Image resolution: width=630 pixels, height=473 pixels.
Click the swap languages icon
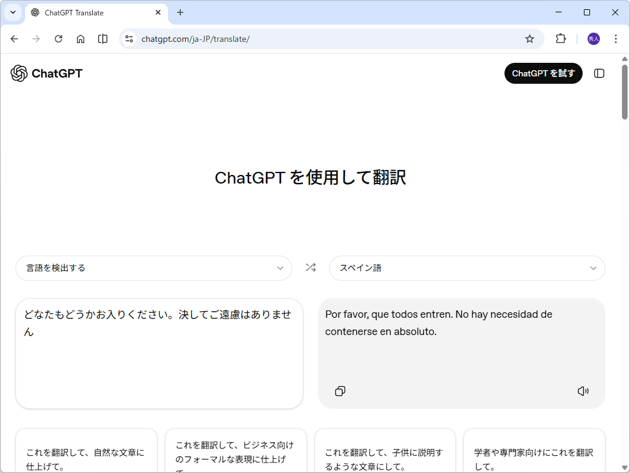pos(311,267)
